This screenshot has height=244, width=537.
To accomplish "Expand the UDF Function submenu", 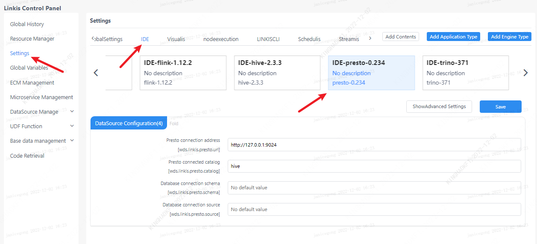I will point(41,126).
